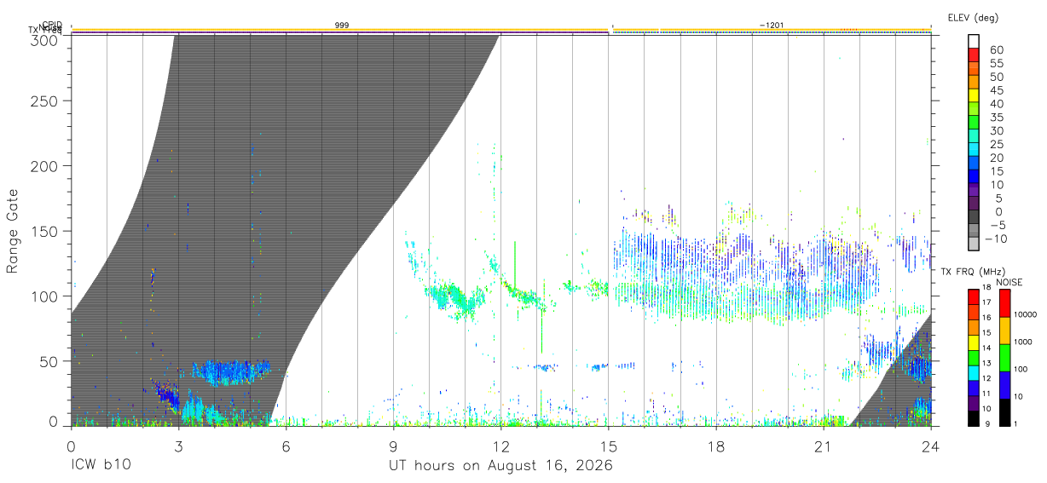1047x483 pixels.
Task: Click the "9" tick on the UT hours axis
Action: coord(393,446)
